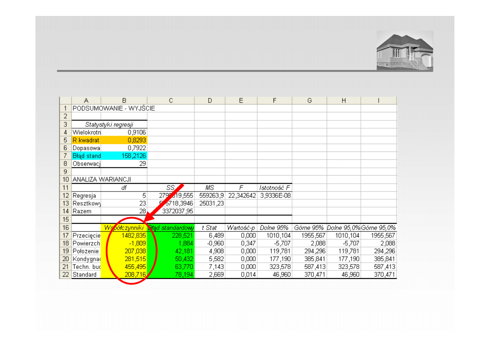Click the standard error value 63,770
The height and width of the screenshot is (347, 490).
pyautogui.click(x=171, y=267)
